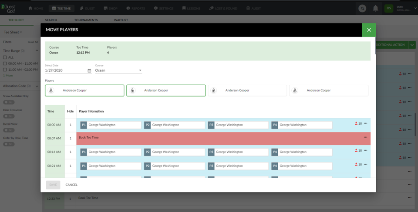Click the search magnifier icon in header

tap(362, 9)
